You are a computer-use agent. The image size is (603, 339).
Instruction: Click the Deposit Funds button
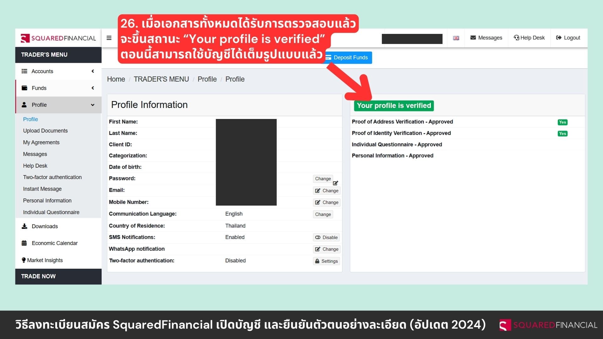pos(348,57)
